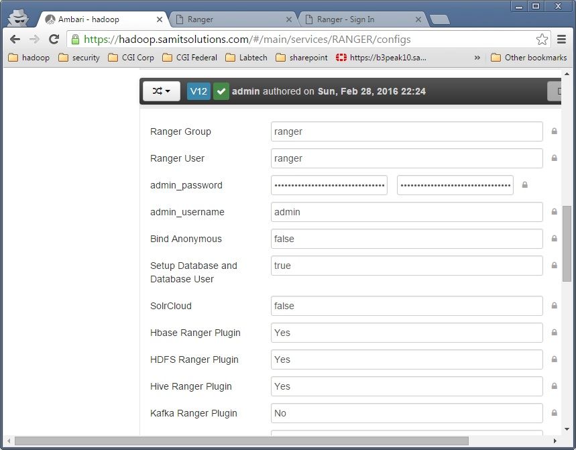Click the browser back arrow
Screen dimensions: 576x450
point(15,39)
